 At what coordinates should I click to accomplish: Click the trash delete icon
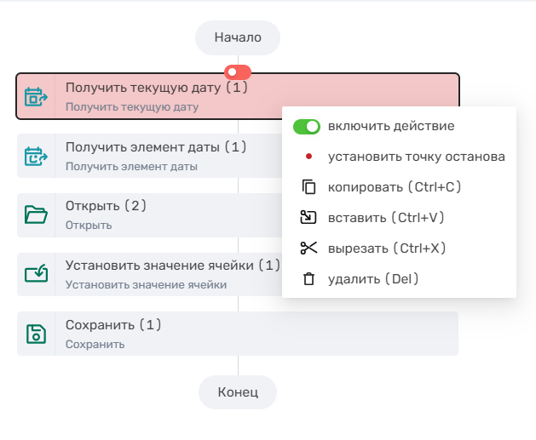pos(308,279)
